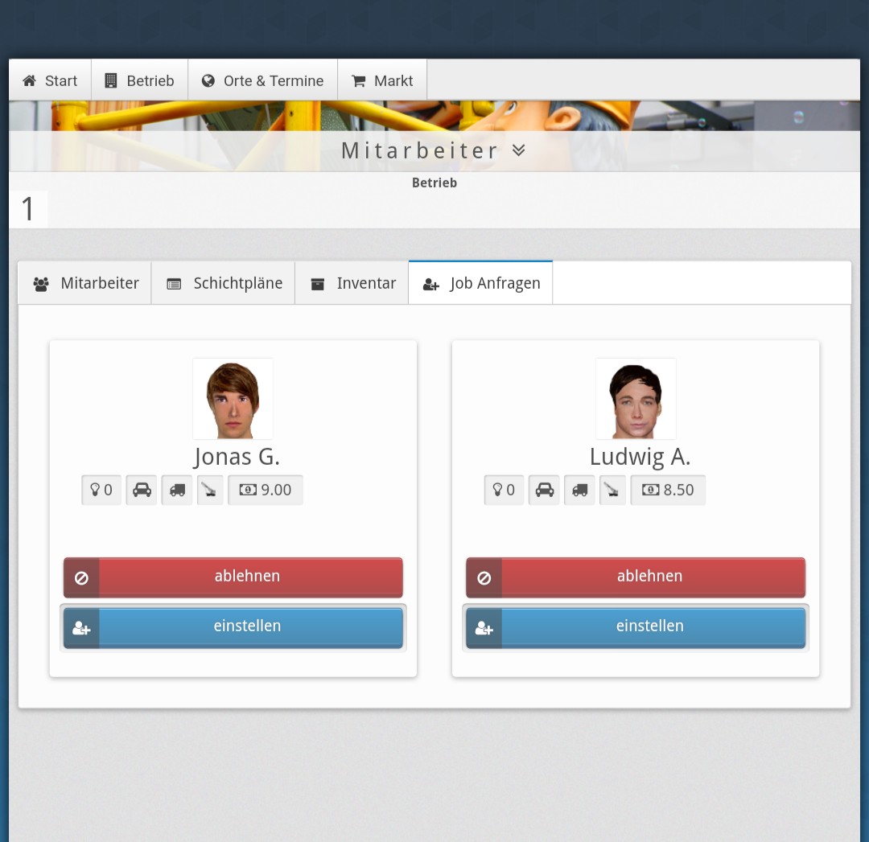Open the Markt menu item
This screenshot has height=842, width=869.
point(382,80)
